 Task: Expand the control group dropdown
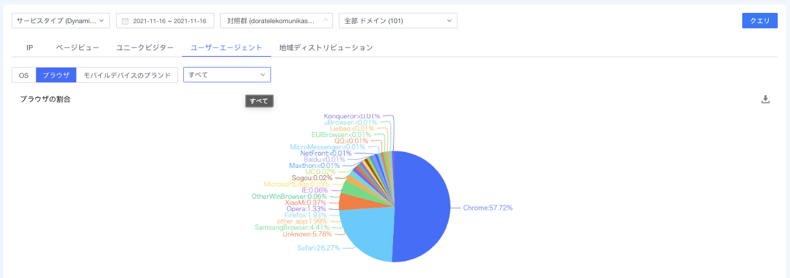276,21
